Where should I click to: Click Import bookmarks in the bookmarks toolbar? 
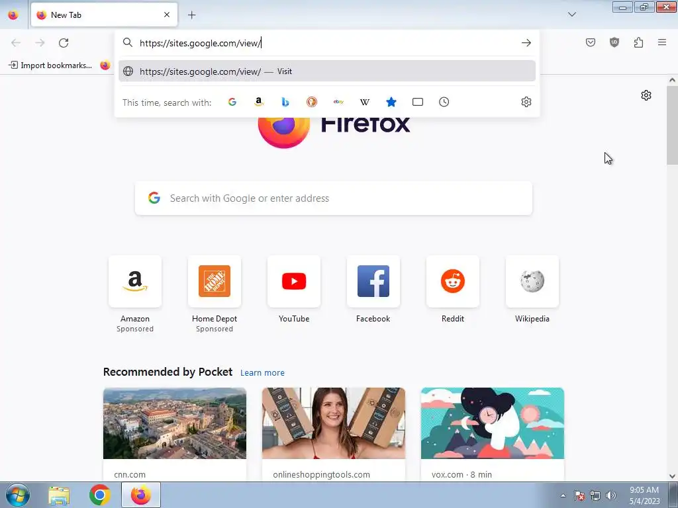tap(50, 65)
